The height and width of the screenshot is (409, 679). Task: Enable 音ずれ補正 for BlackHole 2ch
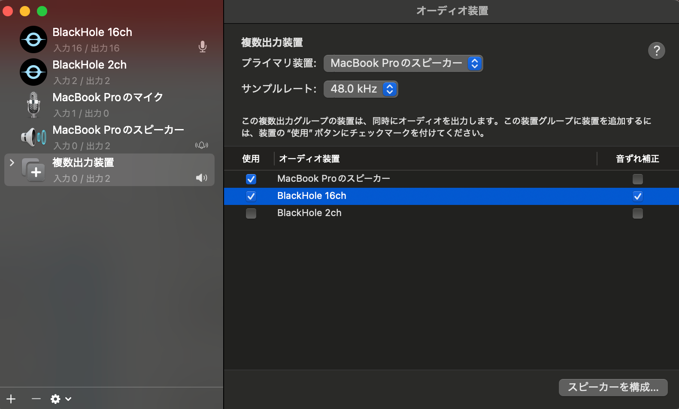point(638,213)
